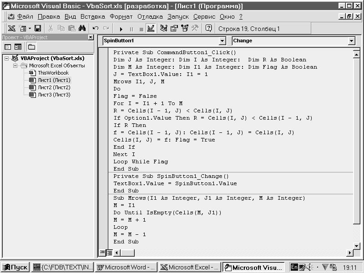Image resolution: width=364 pixels, height=273 pixels.
Task: Open Project Explorer toolbar icon
Action: click(x=164, y=29)
